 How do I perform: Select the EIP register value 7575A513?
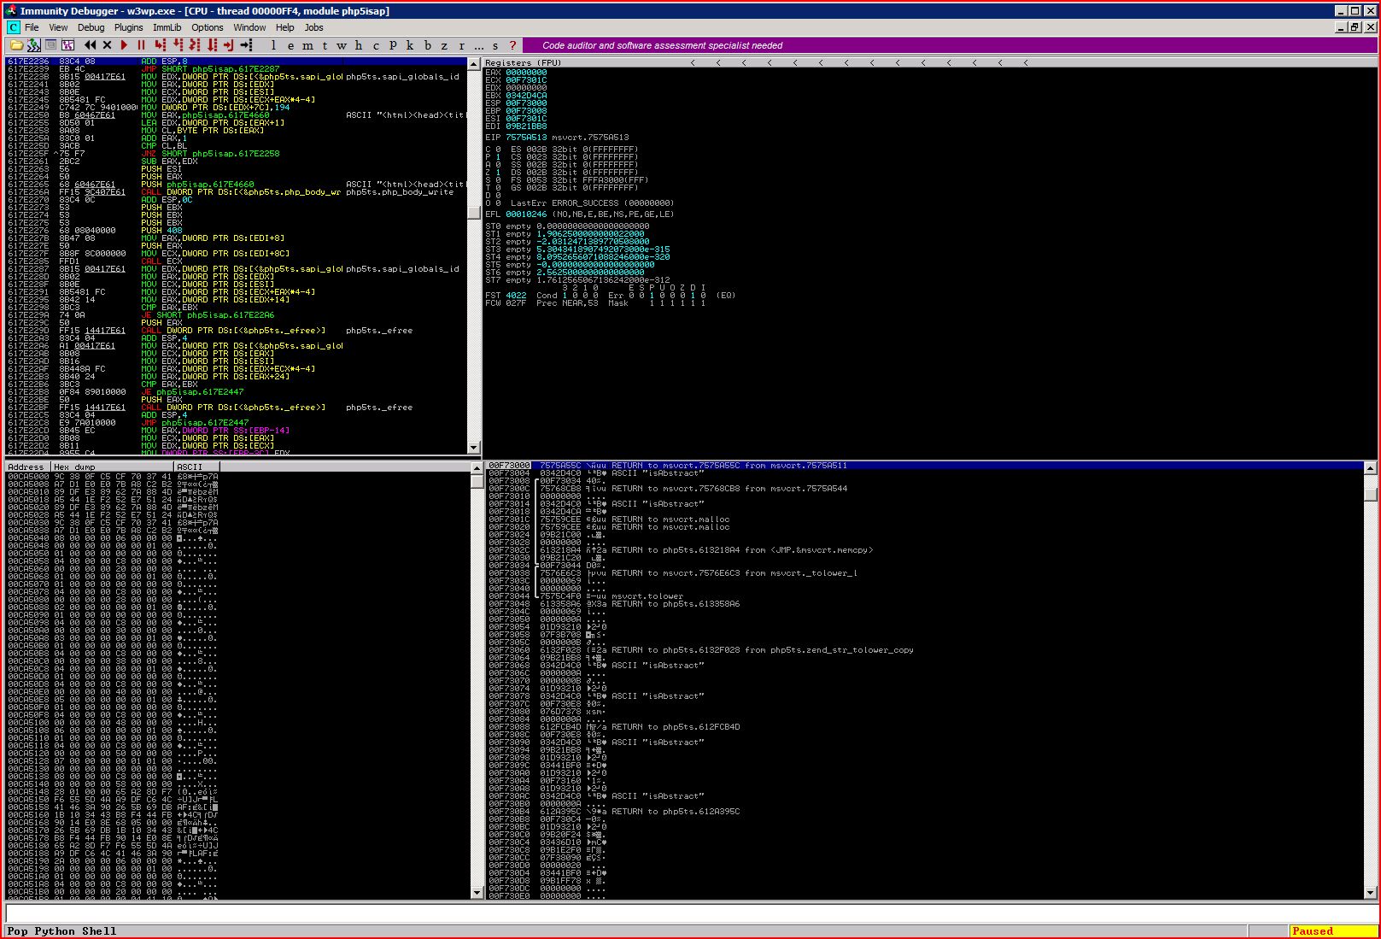[x=526, y=137]
